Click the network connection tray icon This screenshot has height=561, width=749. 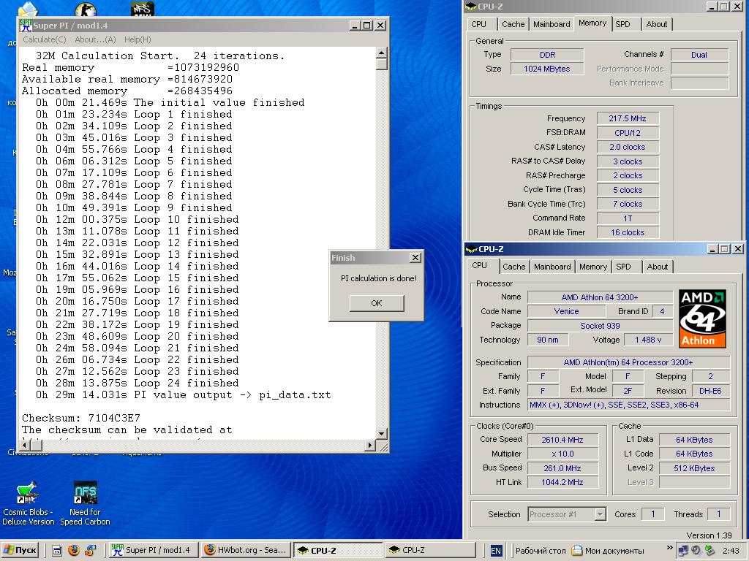tap(683, 551)
